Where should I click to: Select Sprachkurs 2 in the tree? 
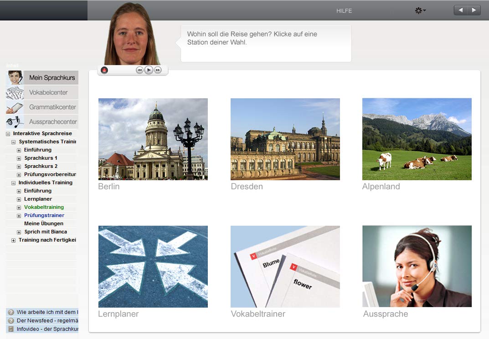(x=41, y=166)
